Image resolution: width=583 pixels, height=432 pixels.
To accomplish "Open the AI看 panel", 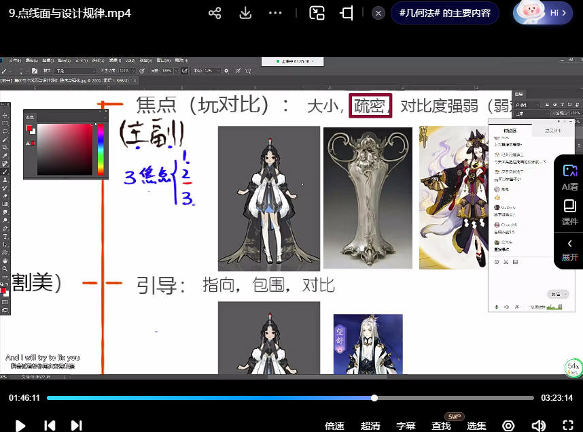I will (569, 176).
